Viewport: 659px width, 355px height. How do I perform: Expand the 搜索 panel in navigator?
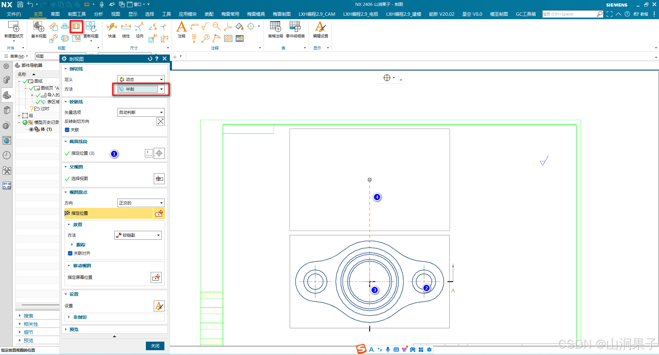click(x=28, y=316)
